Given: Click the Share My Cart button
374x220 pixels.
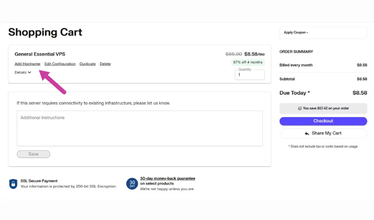Looking at the screenshot, I should (323, 133).
